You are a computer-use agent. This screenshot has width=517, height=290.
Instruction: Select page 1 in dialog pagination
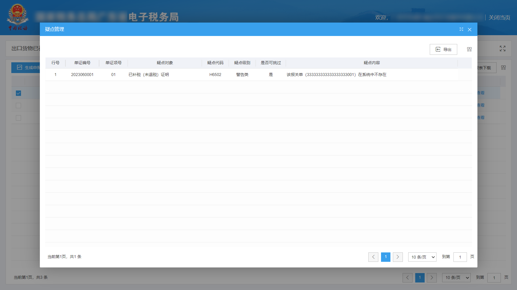tap(386, 257)
